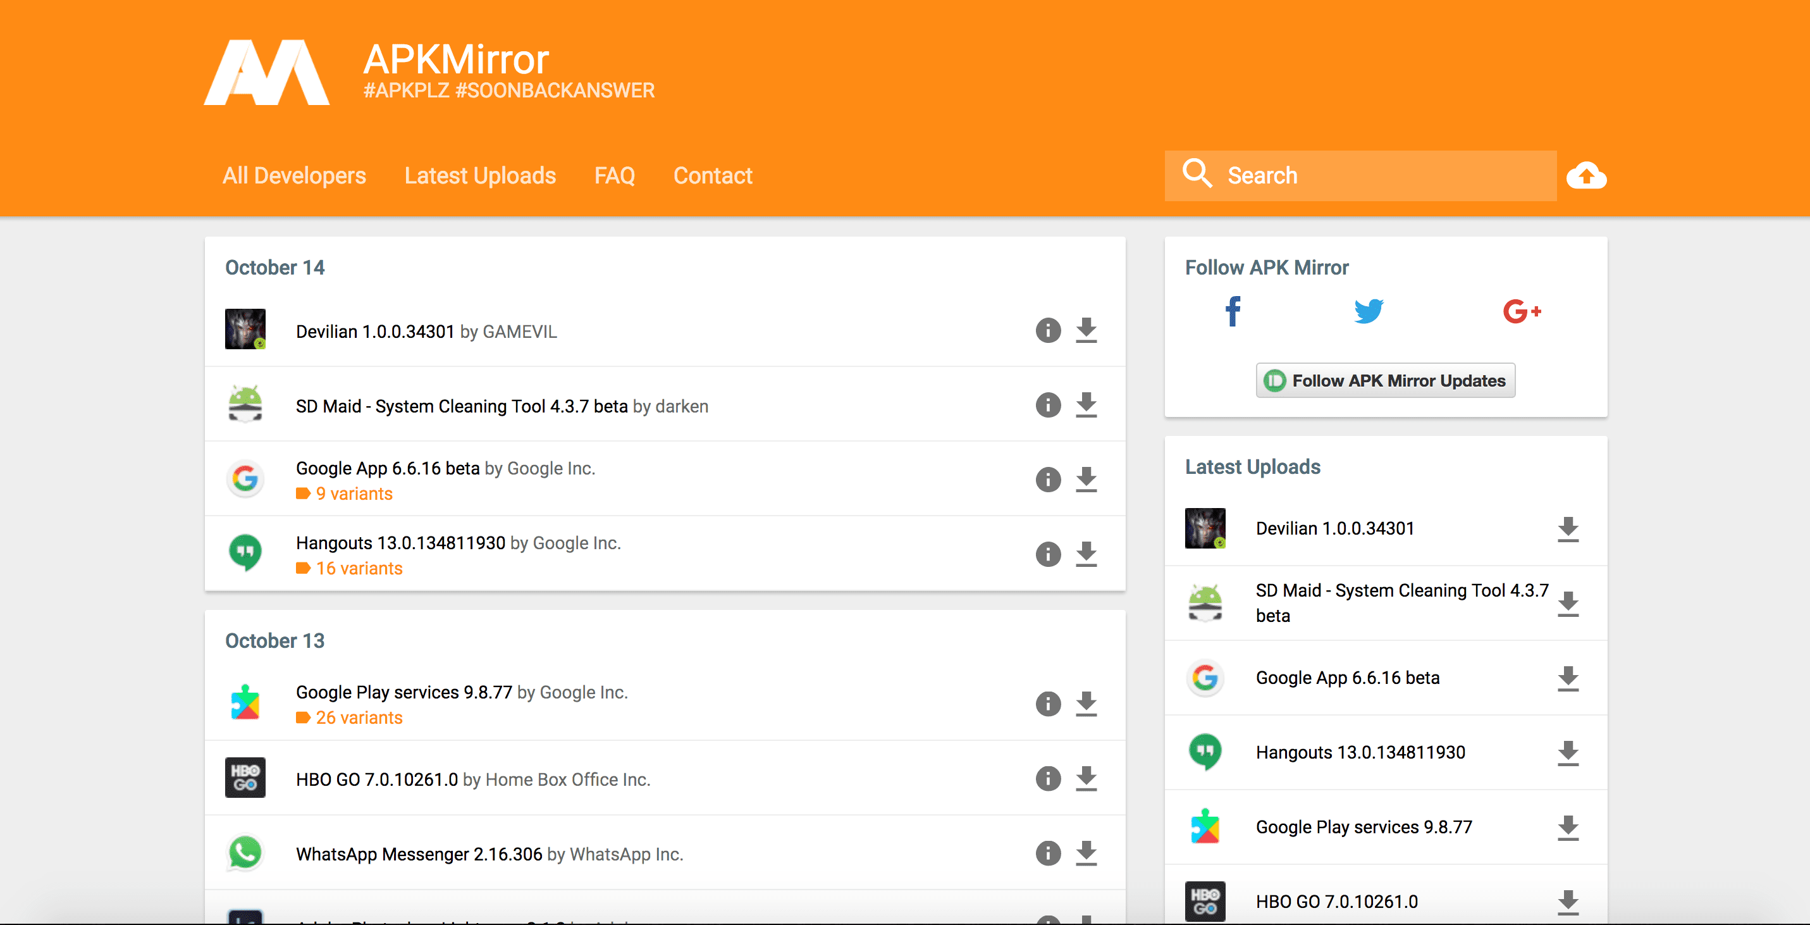Open Google App 6.6.16 beta main link
This screenshot has height=925, width=1810.
(388, 468)
